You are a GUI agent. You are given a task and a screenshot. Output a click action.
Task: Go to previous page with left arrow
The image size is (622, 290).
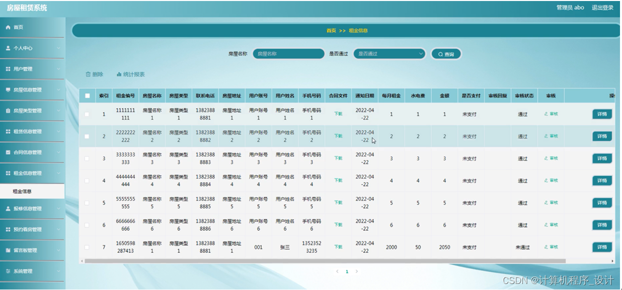(x=337, y=271)
